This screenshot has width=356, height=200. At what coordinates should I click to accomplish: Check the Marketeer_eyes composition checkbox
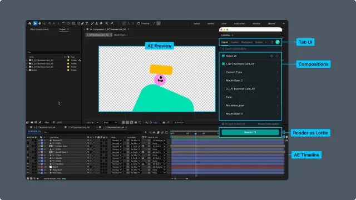[224, 106]
